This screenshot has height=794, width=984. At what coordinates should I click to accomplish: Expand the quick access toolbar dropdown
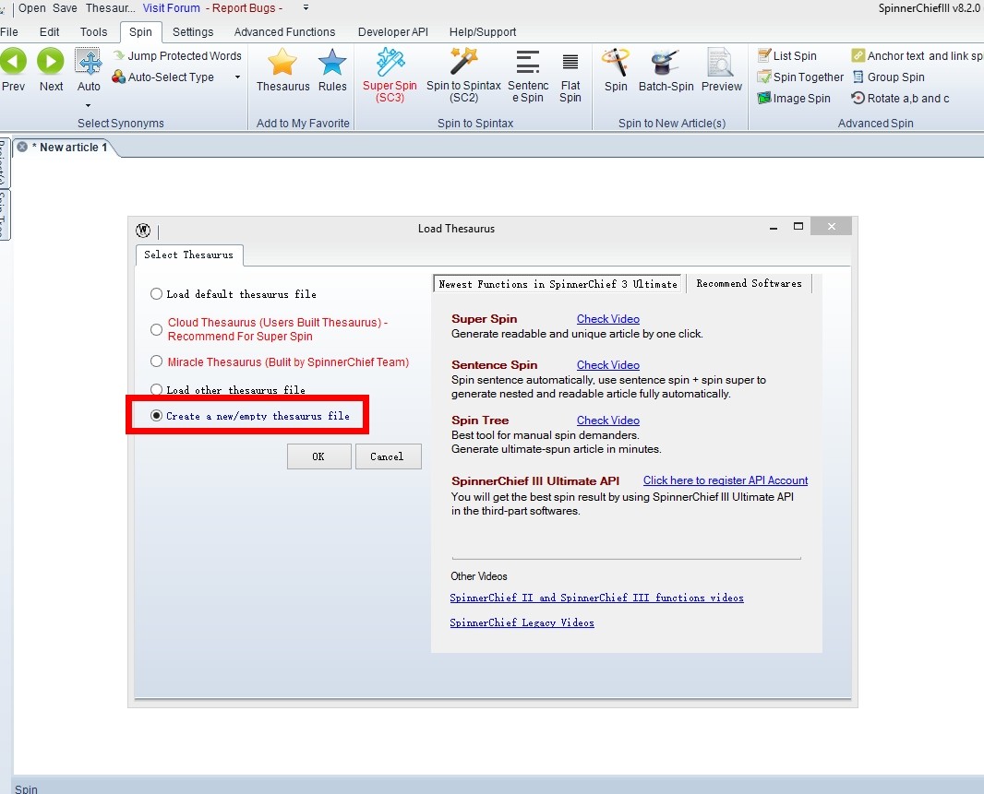[306, 7]
